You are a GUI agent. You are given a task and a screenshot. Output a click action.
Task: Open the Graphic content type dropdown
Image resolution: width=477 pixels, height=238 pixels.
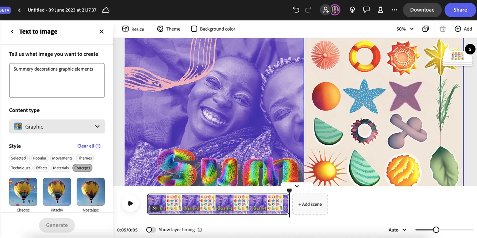pos(57,126)
